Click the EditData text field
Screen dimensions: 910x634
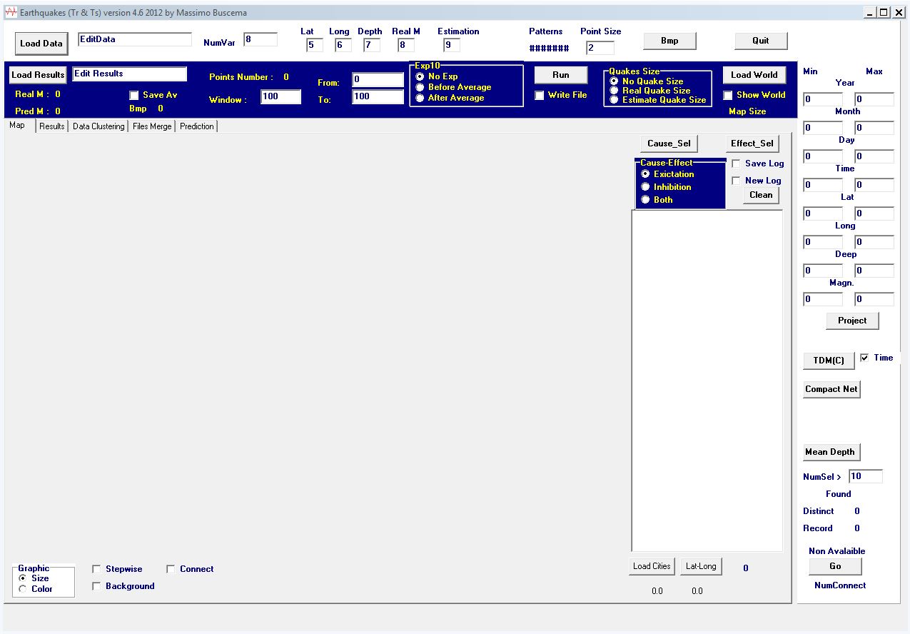(135, 39)
